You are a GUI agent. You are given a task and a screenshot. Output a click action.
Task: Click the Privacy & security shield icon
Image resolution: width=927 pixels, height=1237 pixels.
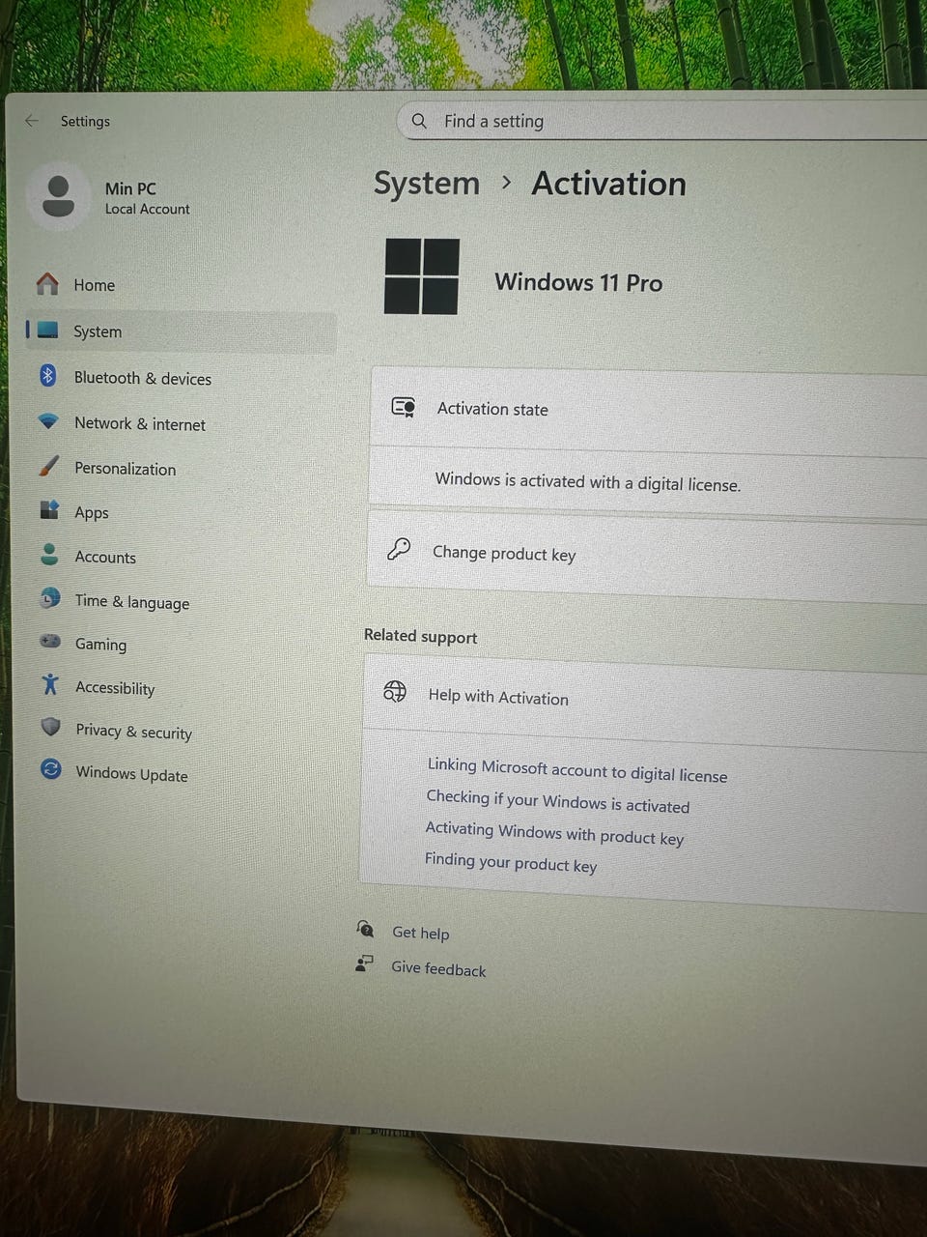tap(51, 727)
